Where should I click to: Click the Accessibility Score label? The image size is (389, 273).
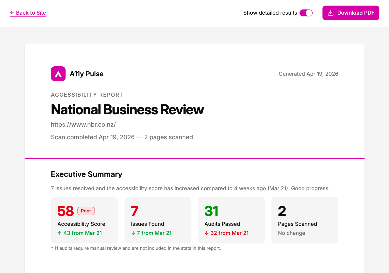pos(81,224)
